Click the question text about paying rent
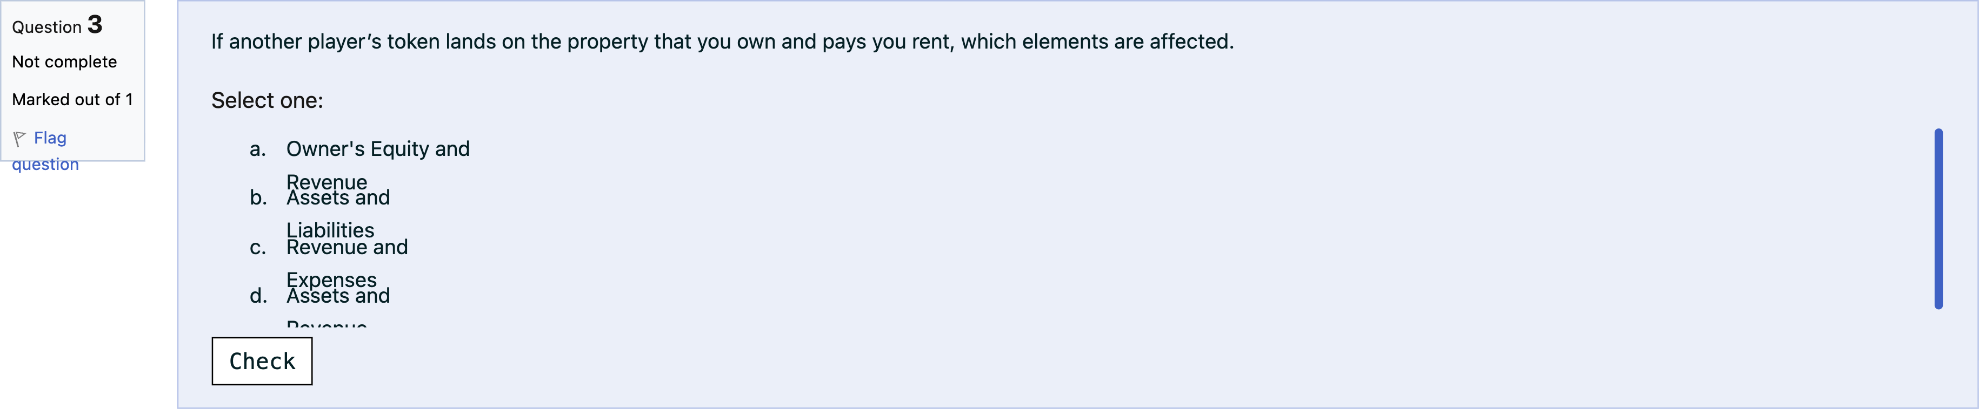Screen dimensions: 1979x409 coord(722,42)
